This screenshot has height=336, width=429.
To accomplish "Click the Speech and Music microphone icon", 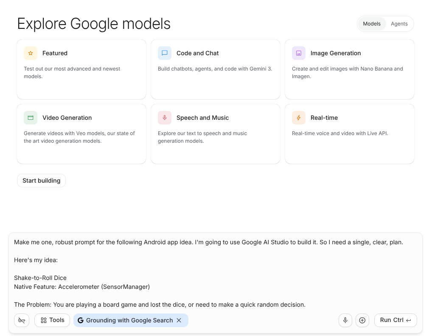I will [165, 118].
